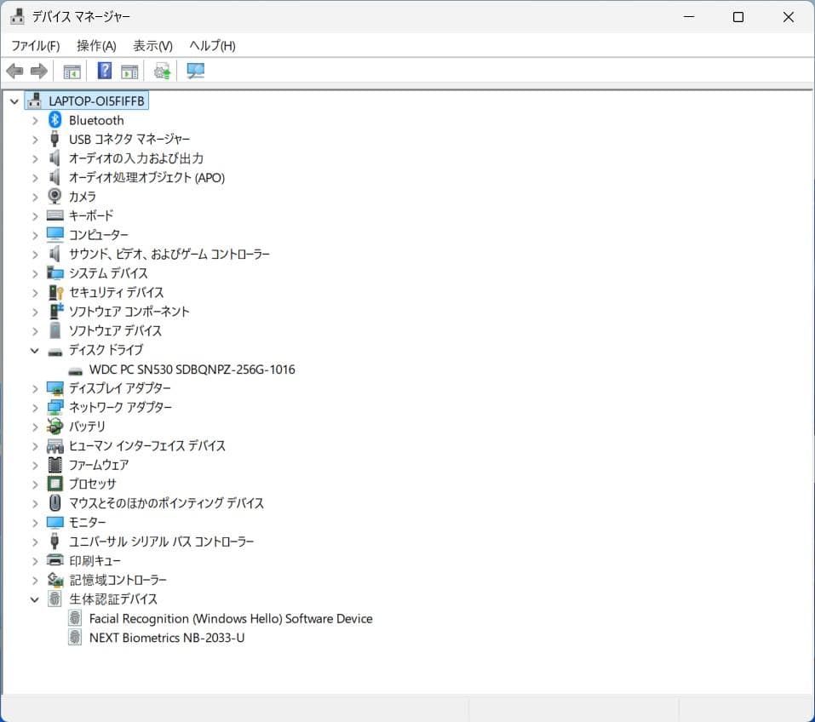Collapse the ディスク ドライブ category
Screen dimensions: 815x722
(x=35, y=350)
